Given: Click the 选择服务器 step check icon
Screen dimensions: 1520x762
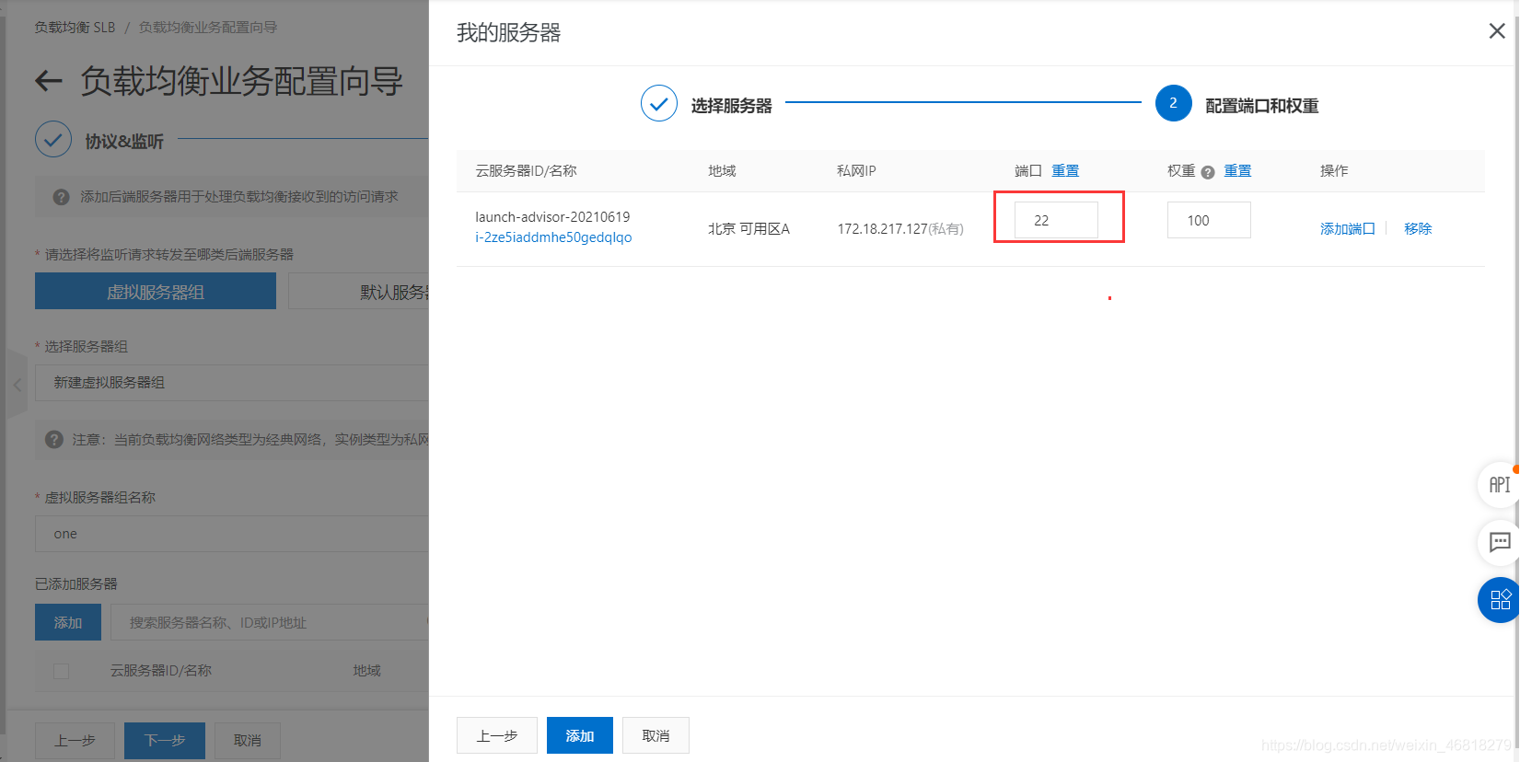Looking at the screenshot, I should point(659,104).
